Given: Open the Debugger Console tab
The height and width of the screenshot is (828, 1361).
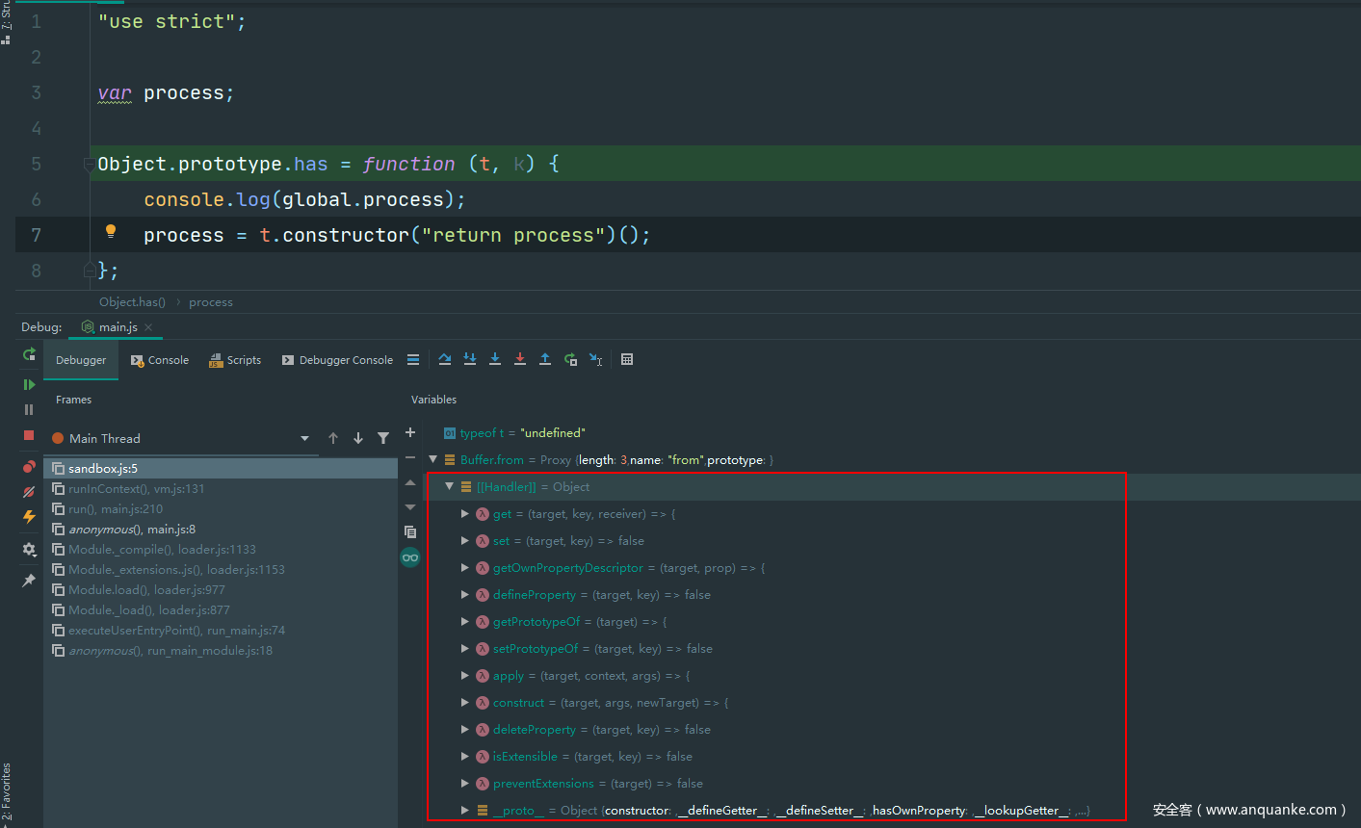Looking at the screenshot, I should tap(337, 360).
